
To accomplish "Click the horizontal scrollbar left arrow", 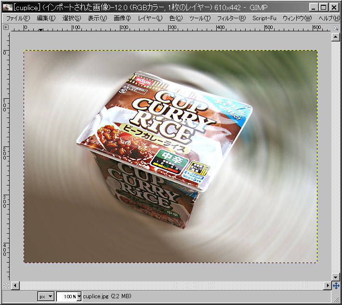I will coord(15,285).
